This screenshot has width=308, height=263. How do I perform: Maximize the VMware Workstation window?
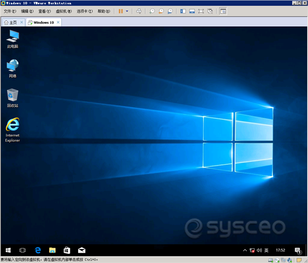coord(299,3)
